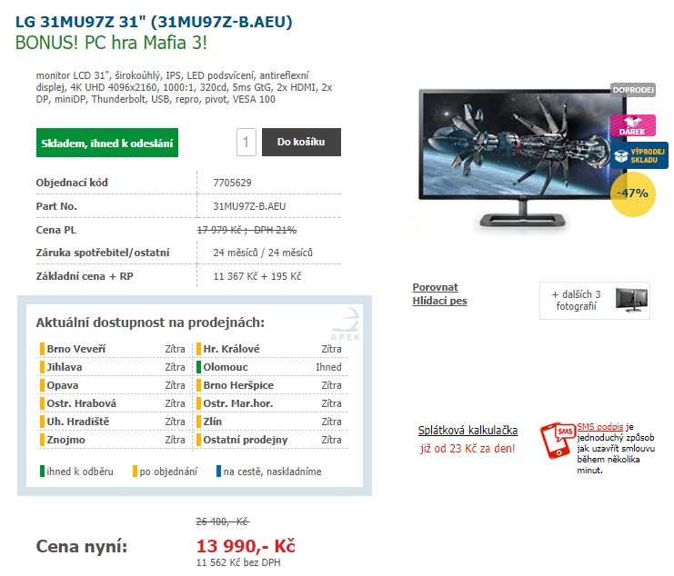Select the Ostr. Hrabová store row
The height and width of the screenshot is (576, 674).
(113, 403)
